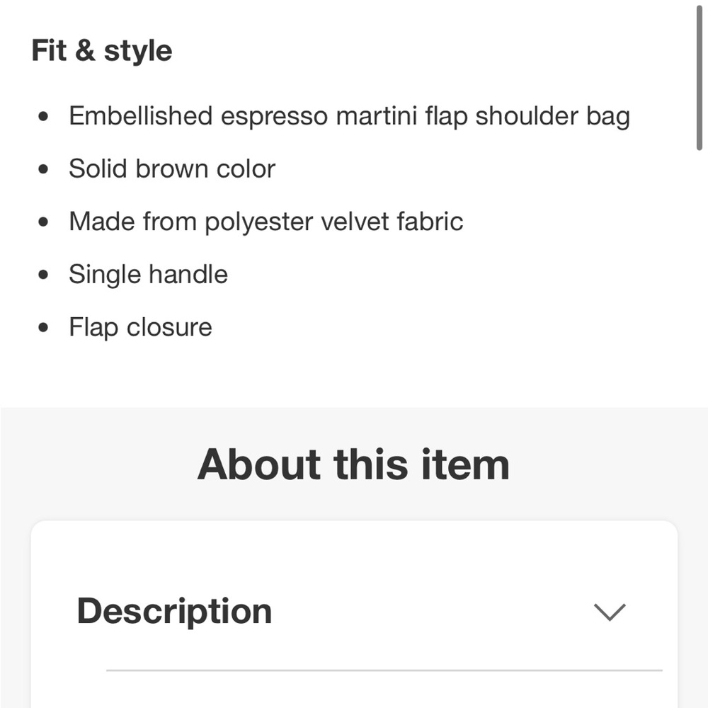The height and width of the screenshot is (708, 708).
Task: Click the Single handle list item
Action: (148, 274)
